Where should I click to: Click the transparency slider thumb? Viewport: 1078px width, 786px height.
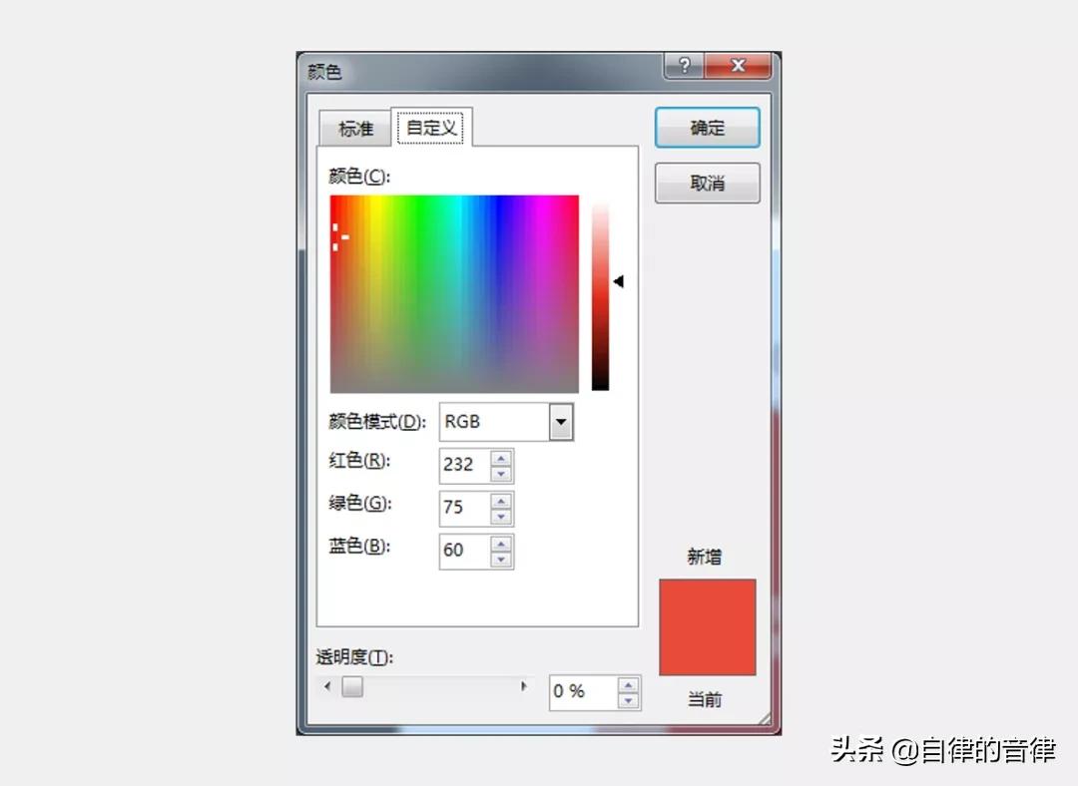352,686
